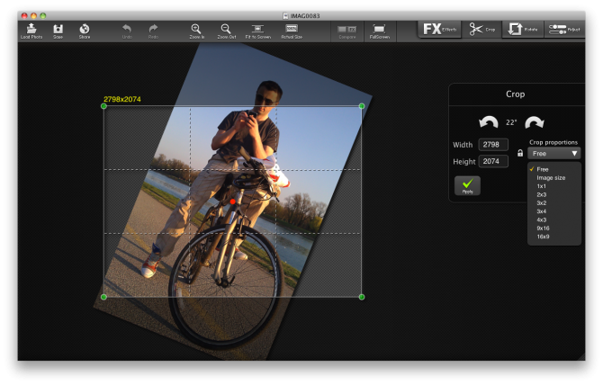Pick Image size in proportions list
This screenshot has height=385, width=603.
coord(551,177)
